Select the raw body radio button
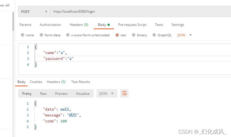The width and height of the screenshot is (231, 137). pos(117,35)
